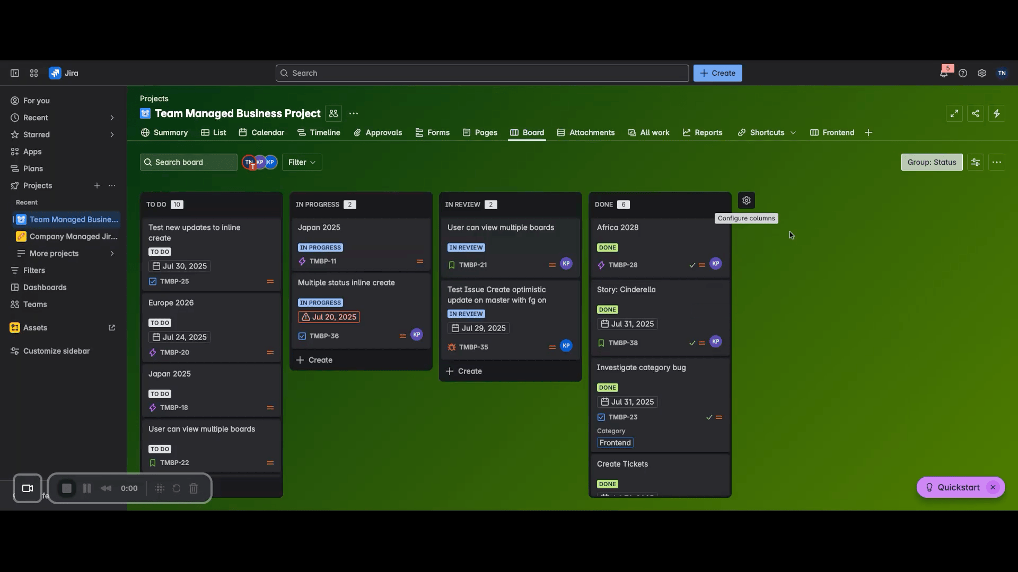The height and width of the screenshot is (572, 1018).
Task: Create a new project with plus icon
Action: coord(97,185)
